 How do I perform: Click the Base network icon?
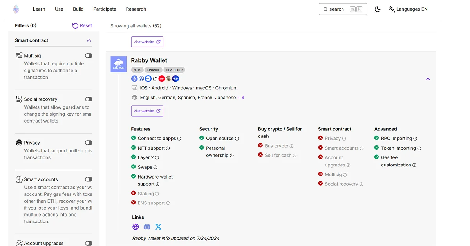click(x=148, y=79)
